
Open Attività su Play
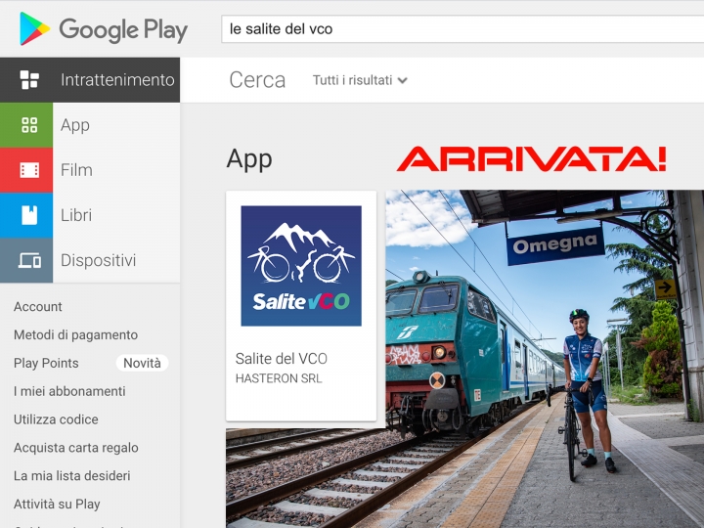[x=57, y=504]
